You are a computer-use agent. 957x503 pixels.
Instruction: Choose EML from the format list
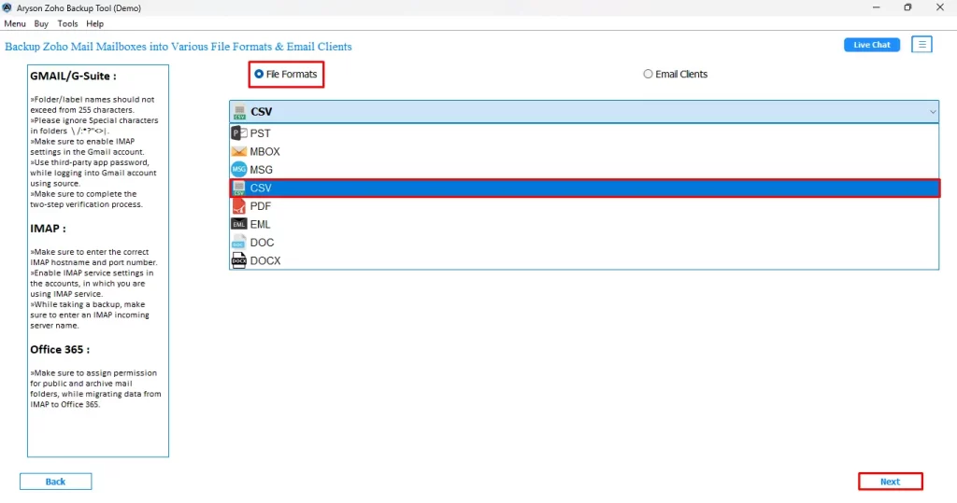pyautogui.click(x=584, y=224)
